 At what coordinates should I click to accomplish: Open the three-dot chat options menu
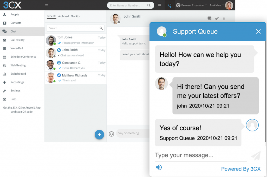(224, 18)
